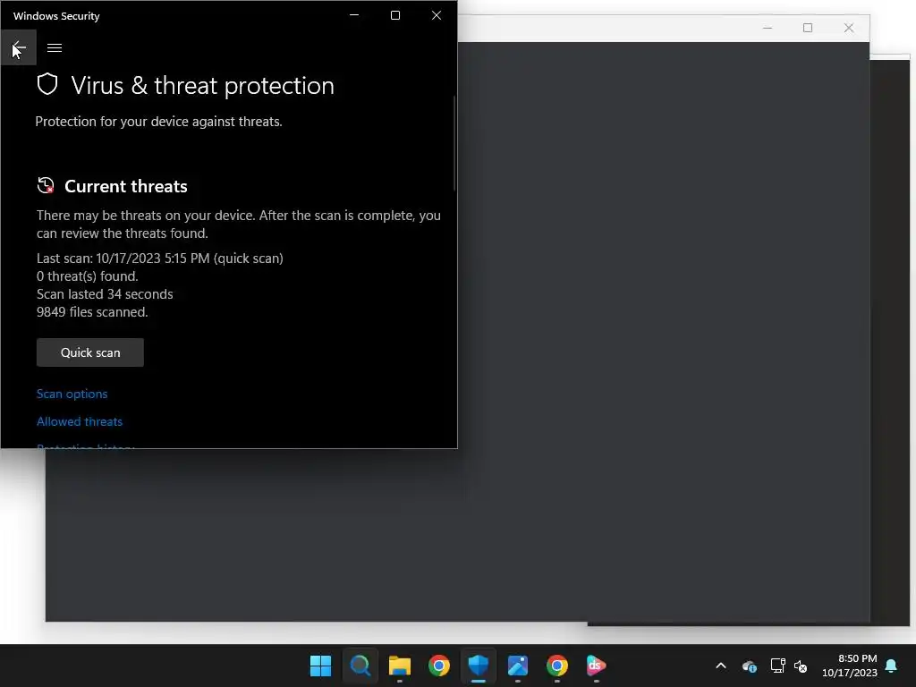The width and height of the screenshot is (916, 687).
Task: Open the hamburger navigation menu
Action: point(55,48)
